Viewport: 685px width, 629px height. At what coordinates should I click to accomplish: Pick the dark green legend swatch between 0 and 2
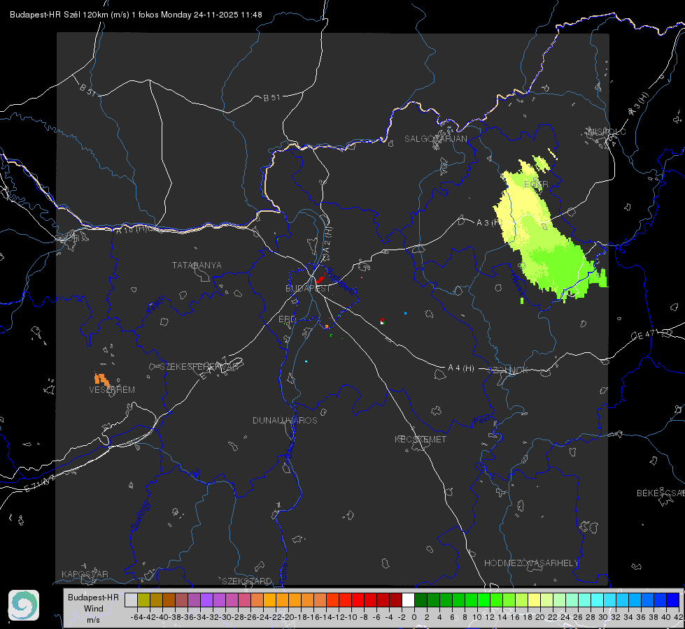[421, 600]
